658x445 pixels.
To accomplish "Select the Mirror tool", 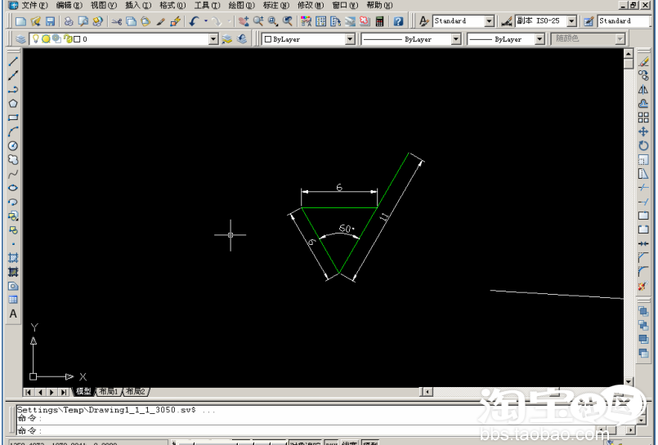I will point(643,89).
